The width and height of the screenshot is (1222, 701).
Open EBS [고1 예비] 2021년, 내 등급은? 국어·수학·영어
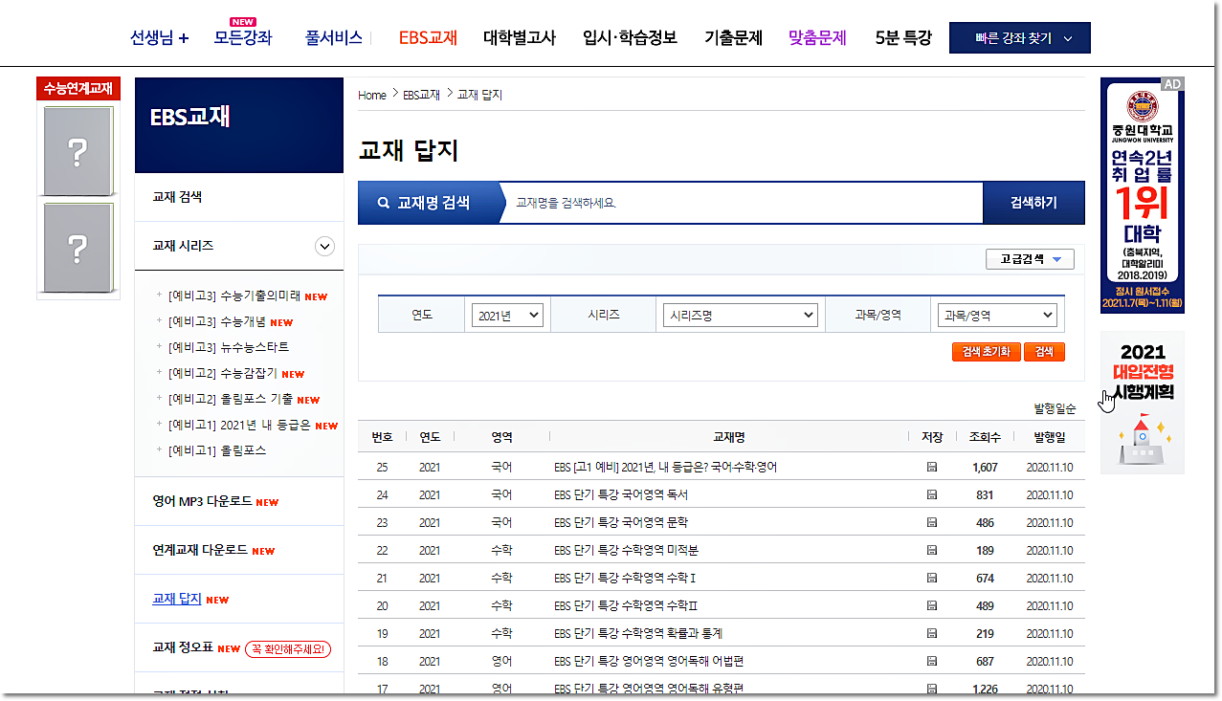click(666, 468)
